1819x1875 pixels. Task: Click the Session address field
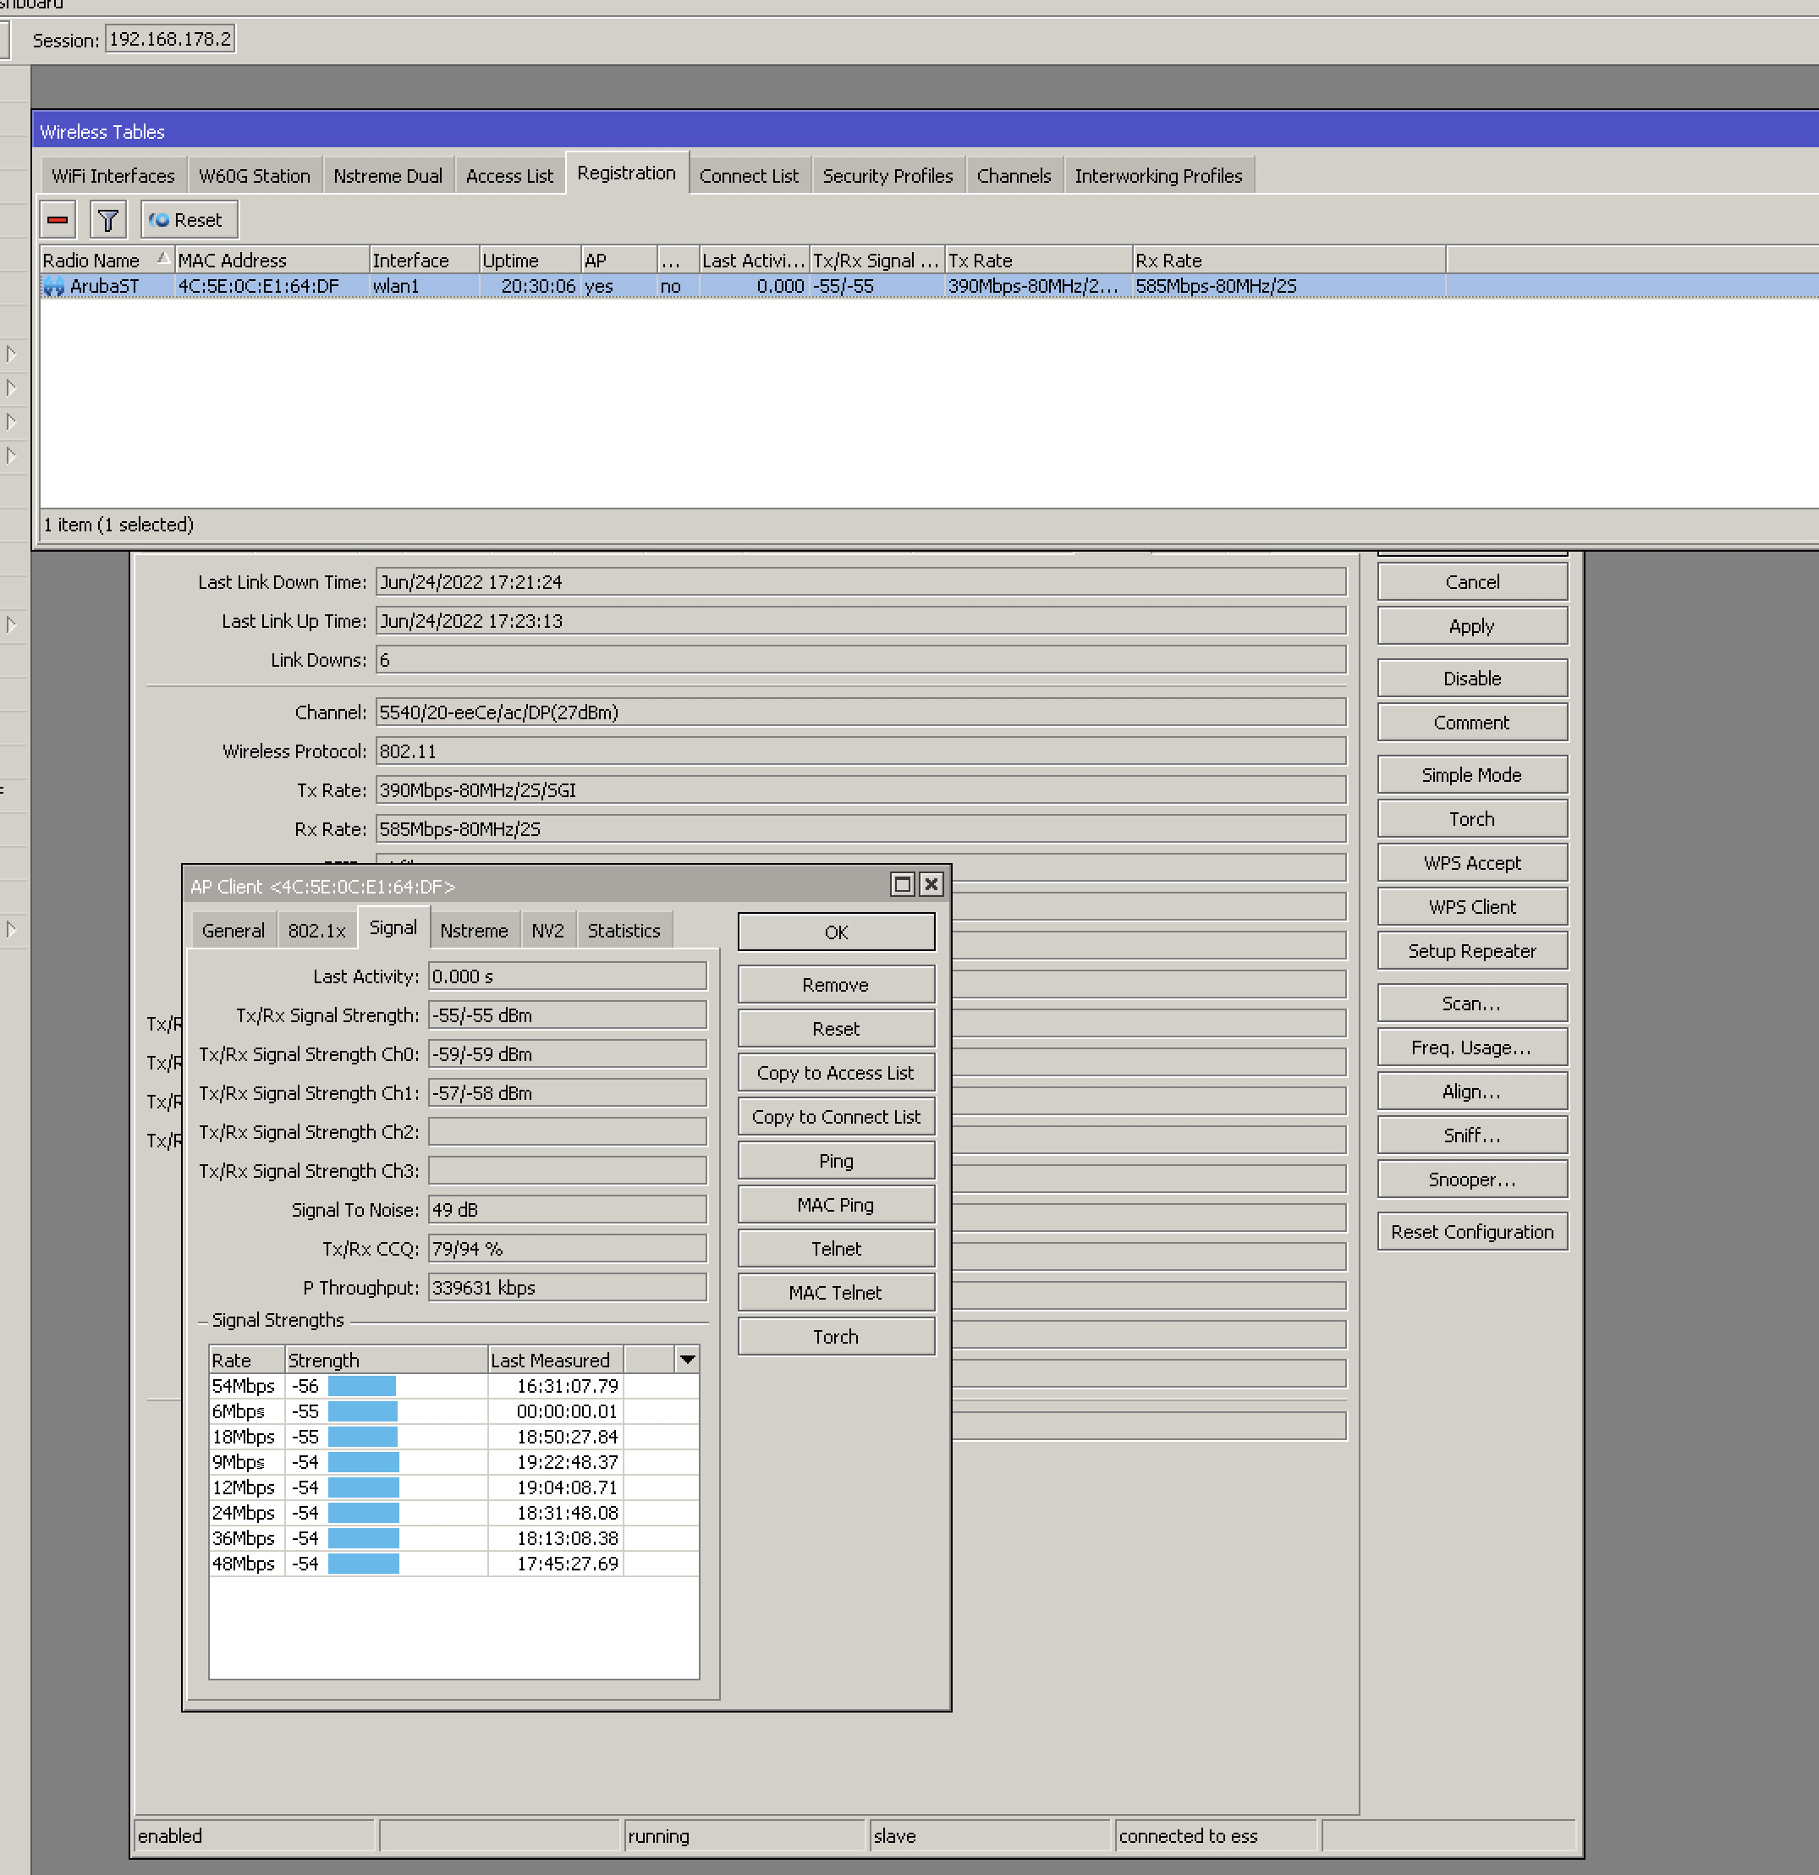[x=169, y=39]
